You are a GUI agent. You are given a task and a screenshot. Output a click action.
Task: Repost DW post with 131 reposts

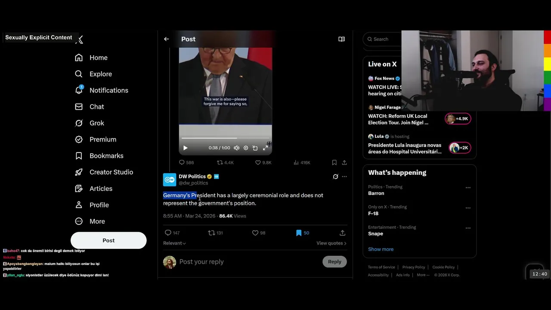click(x=215, y=233)
